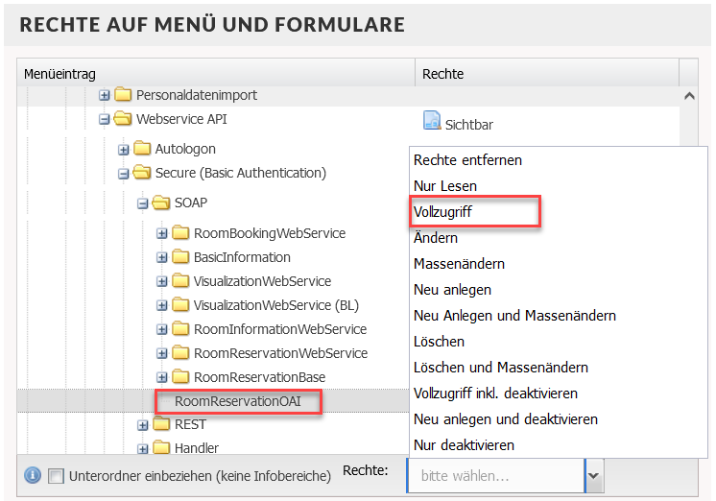The width and height of the screenshot is (716, 501).
Task: Click the RoomInformationWebService folder icon
Action: pyautogui.click(x=180, y=329)
